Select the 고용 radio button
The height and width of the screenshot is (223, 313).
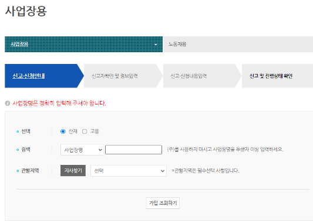tap(85, 131)
